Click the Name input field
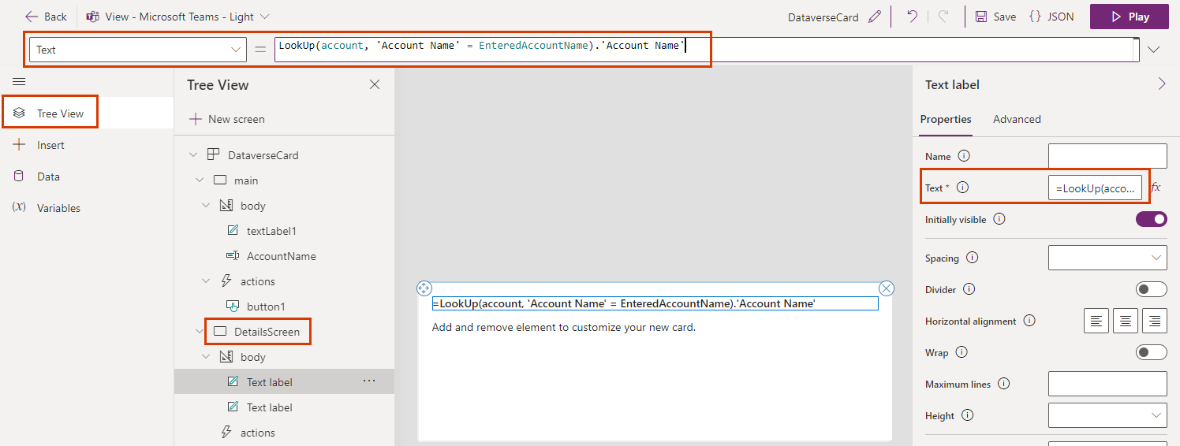This screenshot has width=1180, height=446. (1107, 156)
